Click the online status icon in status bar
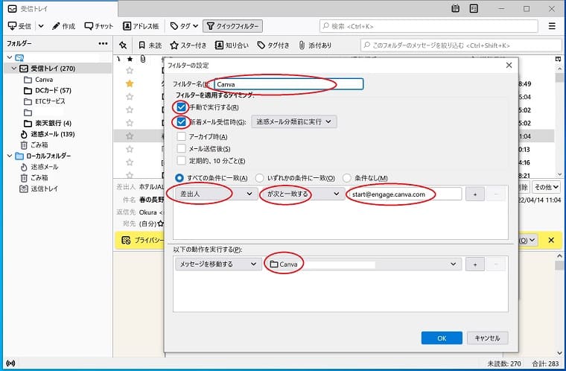Viewport: 566px width, 371px height. click(11, 363)
